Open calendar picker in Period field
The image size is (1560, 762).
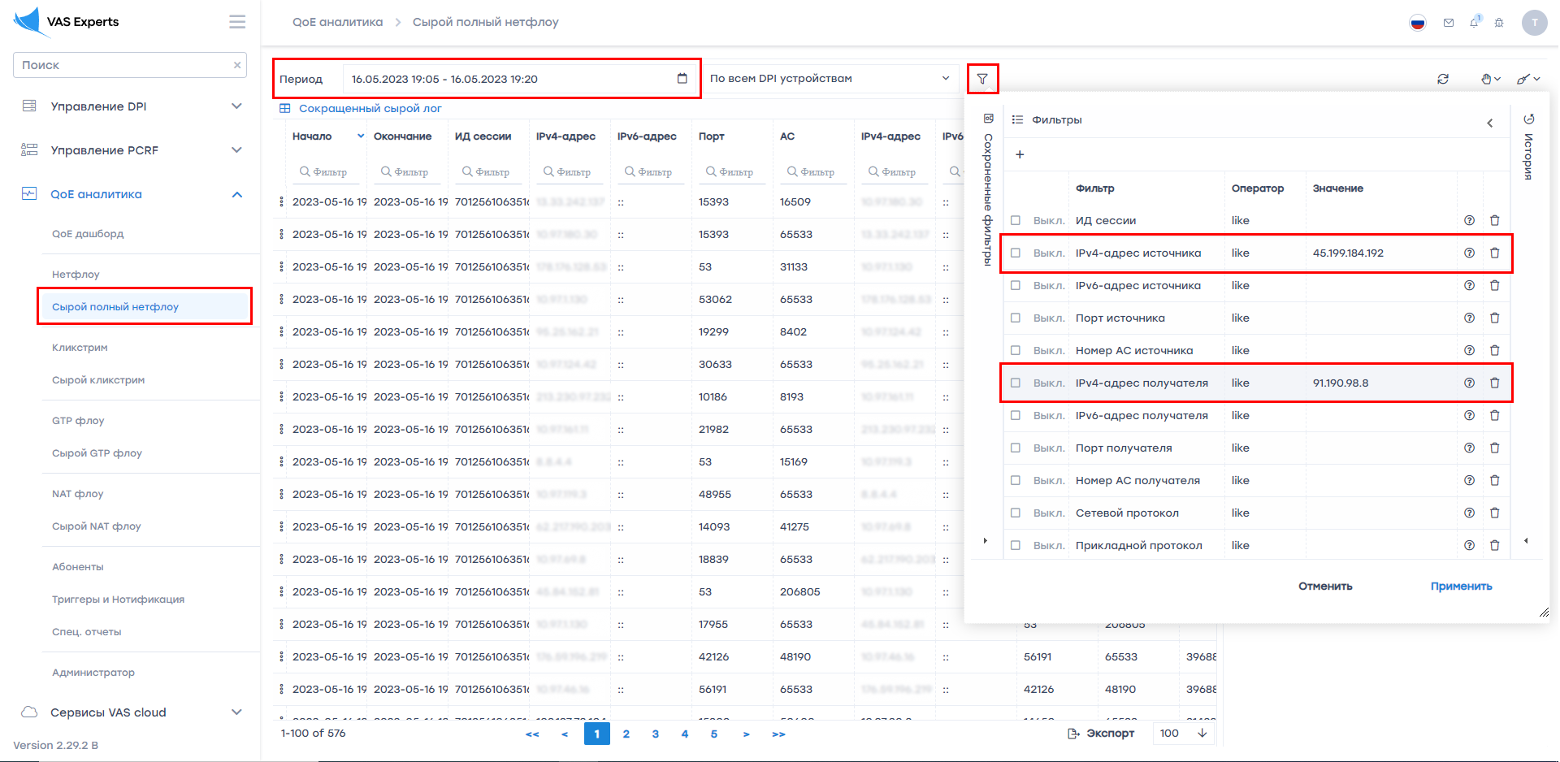pyautogui.click(x=682, y=79)
